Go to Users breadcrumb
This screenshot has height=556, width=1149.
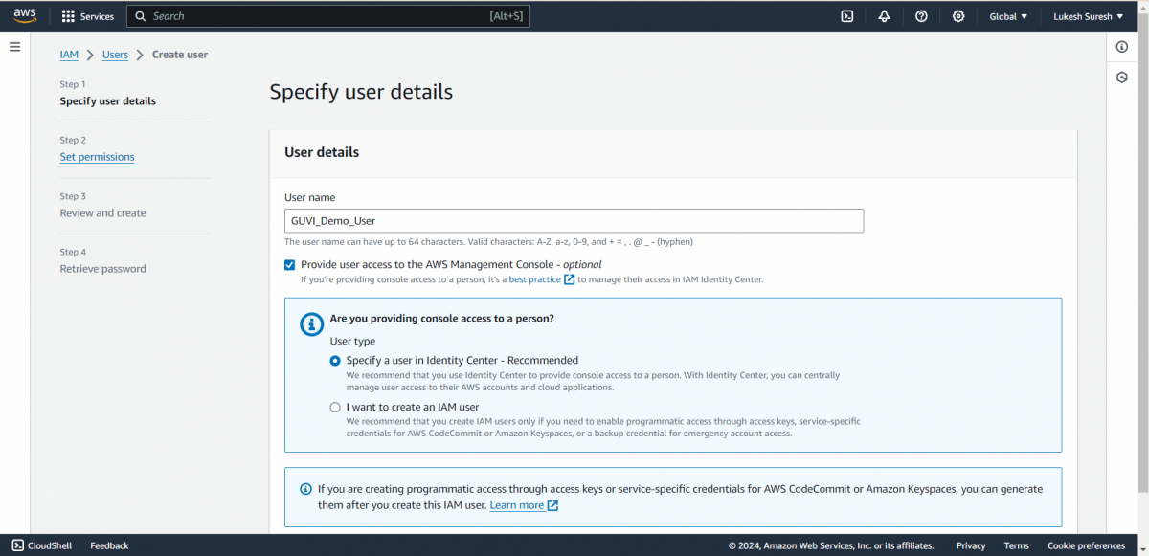tap(115, 55)
